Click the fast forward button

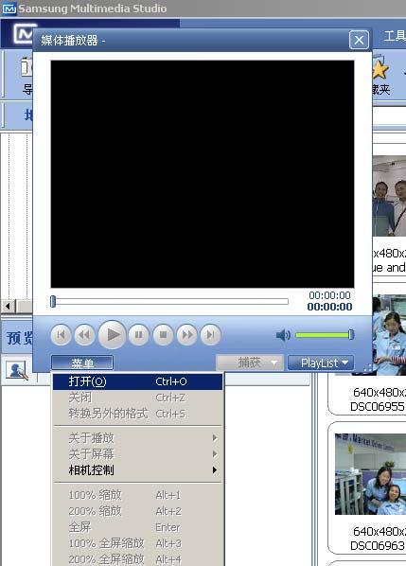187,335
